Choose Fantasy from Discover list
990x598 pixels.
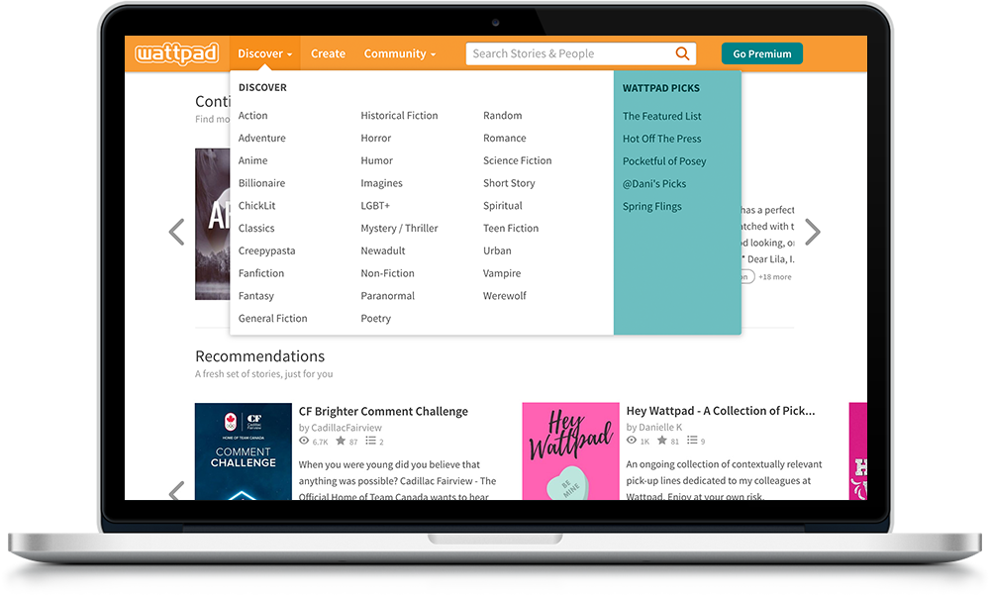click(255, 296)
